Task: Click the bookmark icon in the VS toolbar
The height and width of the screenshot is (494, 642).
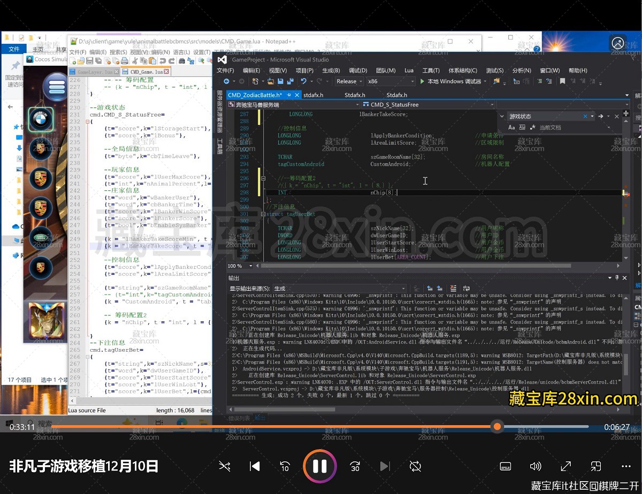Action: tap(562, 81)
